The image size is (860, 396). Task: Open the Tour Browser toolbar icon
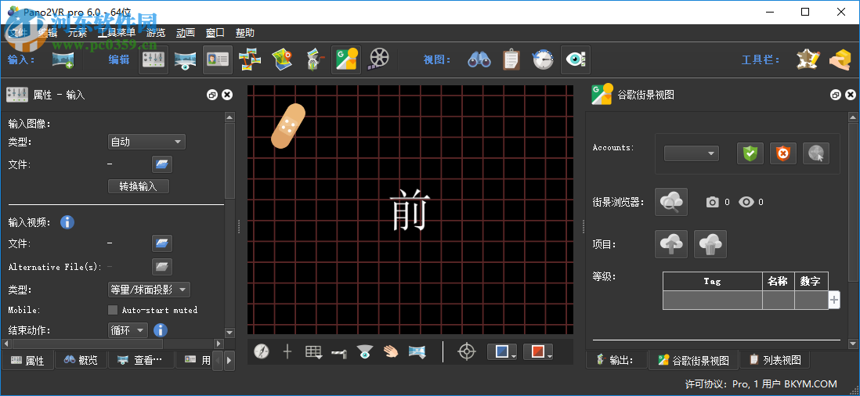[250, 59]
